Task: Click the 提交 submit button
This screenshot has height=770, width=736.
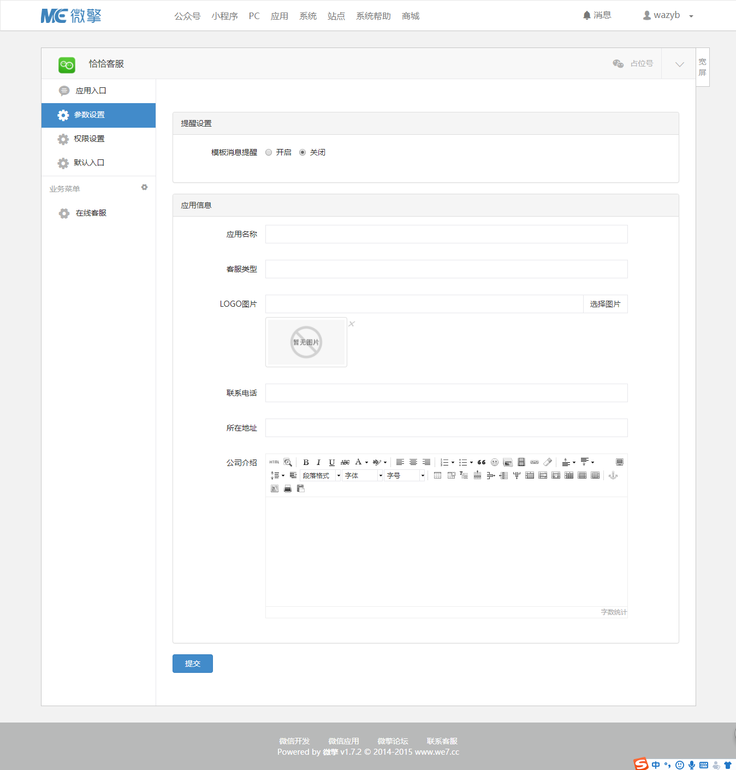Action: [x=193, y=664]
